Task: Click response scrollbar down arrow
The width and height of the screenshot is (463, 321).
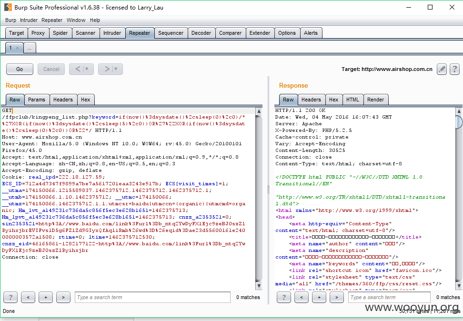Action: pos(459,286)
